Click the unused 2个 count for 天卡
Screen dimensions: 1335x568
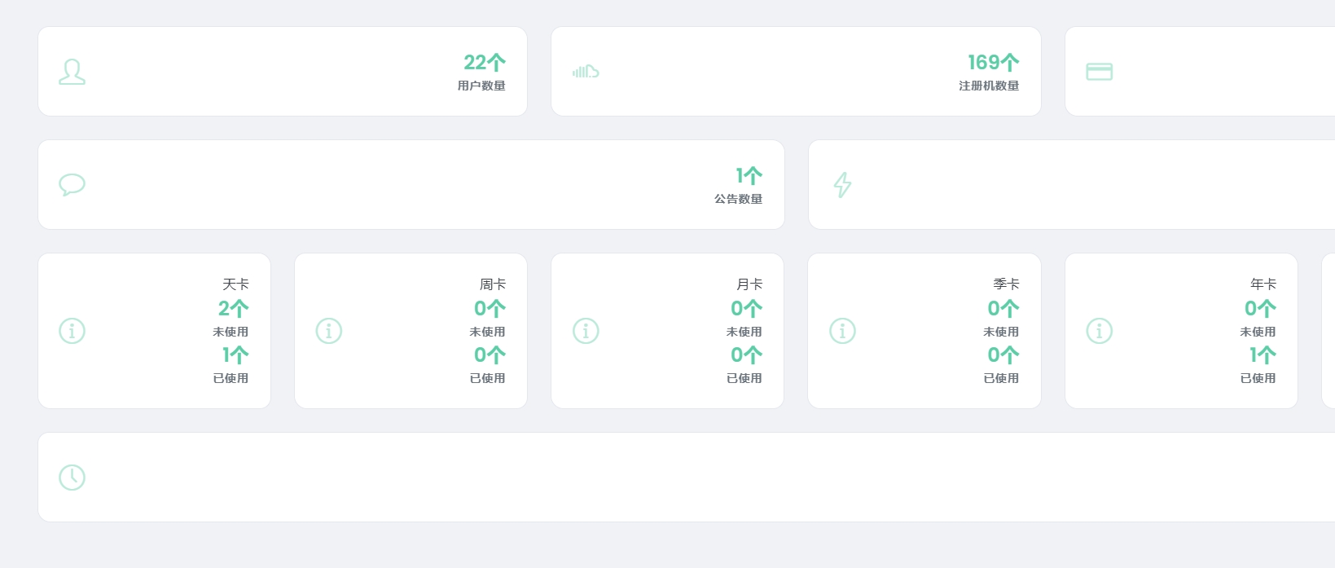point(233,309)
